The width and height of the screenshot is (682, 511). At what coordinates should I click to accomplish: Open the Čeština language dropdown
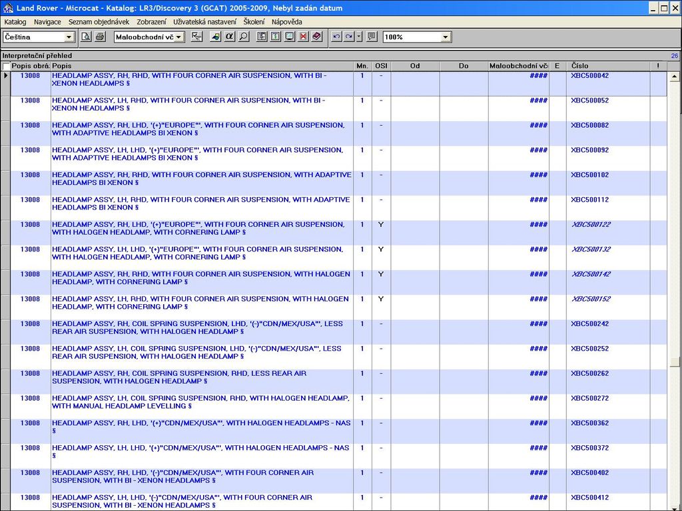click(69, 37)
